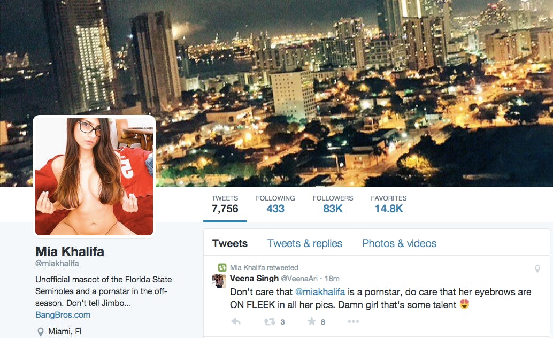Open the @VeenaAri handle link
553x338 pixels.
(299, 279)
